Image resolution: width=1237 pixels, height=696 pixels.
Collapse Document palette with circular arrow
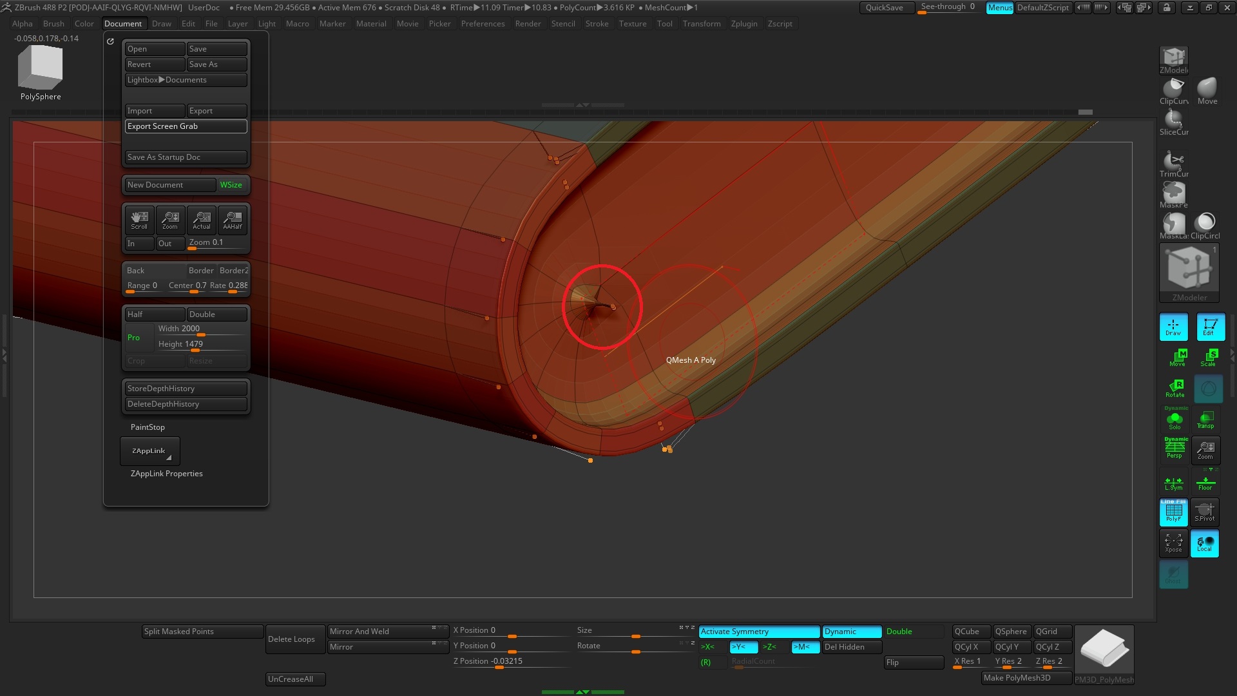[110, 41]
